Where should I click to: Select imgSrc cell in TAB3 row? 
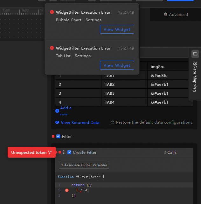(x=168, y=93)
